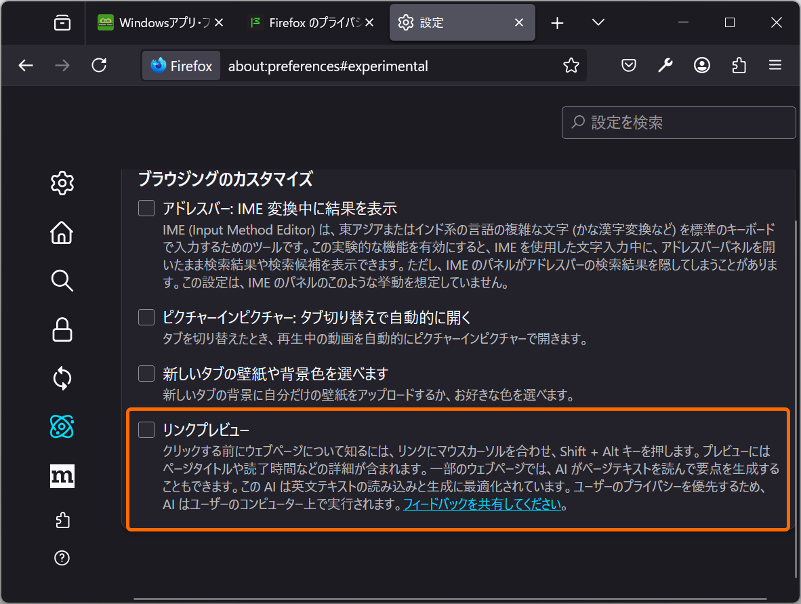801x604 pixels.
Task: Open the sidebar Help question mark icon
Action: click(x=62, y=558)
